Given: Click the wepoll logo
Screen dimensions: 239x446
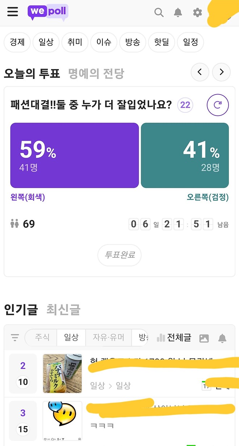Looking at the screenshot, I should click(48, 12).
